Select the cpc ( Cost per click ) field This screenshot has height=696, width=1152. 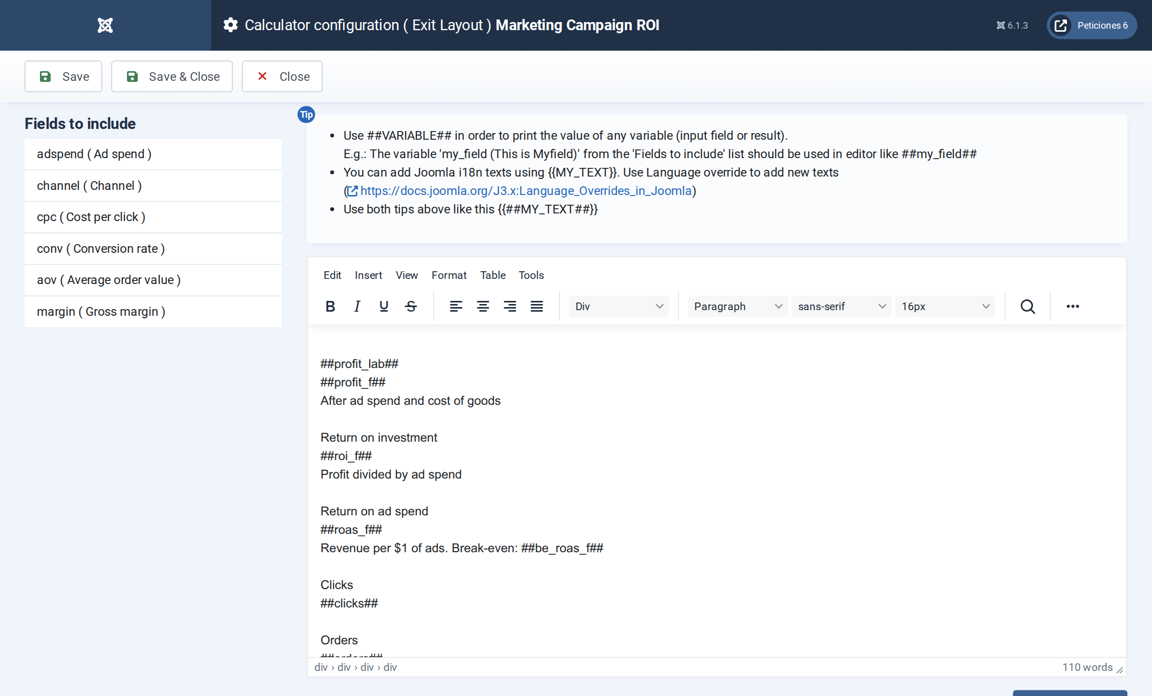[x=153, y=217]
